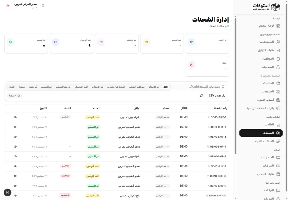The image size is (288, 200).
Task: Click the logout icon in header
Action: point(8,5)
